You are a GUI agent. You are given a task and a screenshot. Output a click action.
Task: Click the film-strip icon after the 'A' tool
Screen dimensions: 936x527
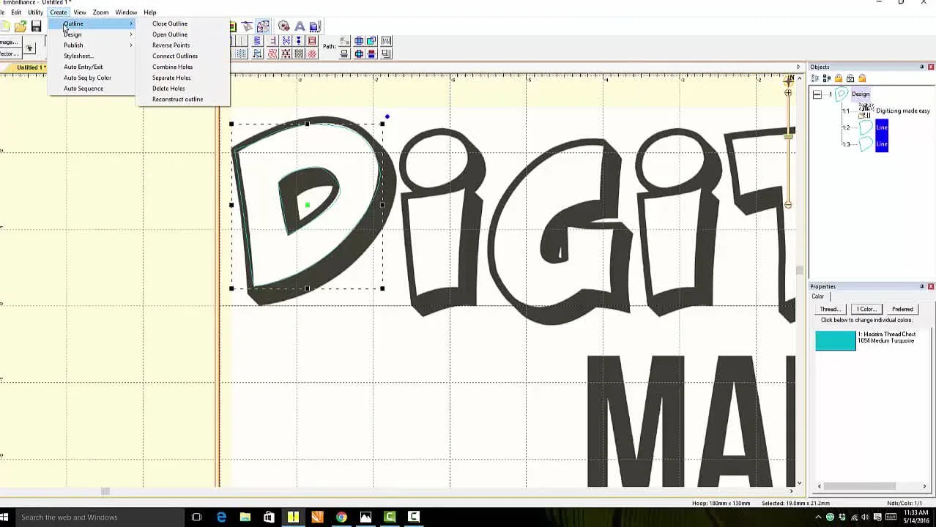(315, 26)
